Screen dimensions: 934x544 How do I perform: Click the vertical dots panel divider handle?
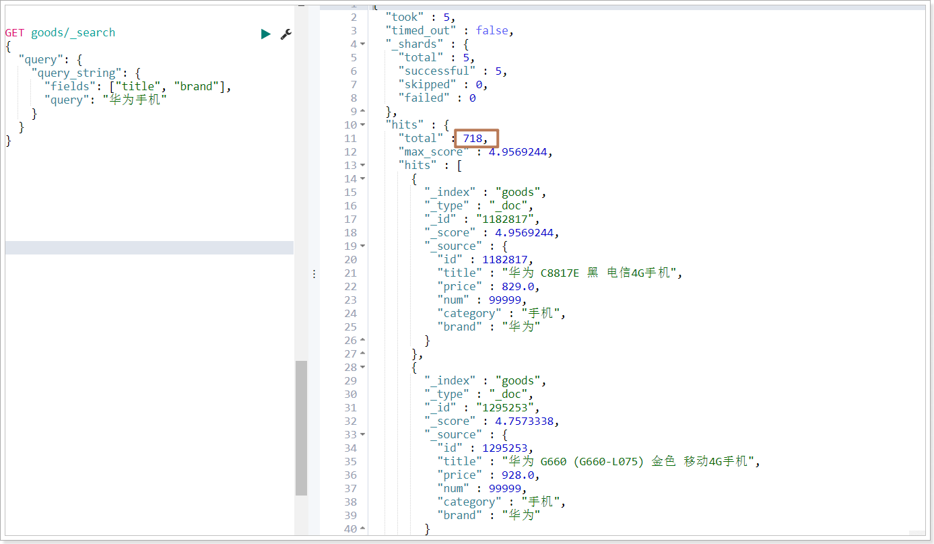[314, 273]
